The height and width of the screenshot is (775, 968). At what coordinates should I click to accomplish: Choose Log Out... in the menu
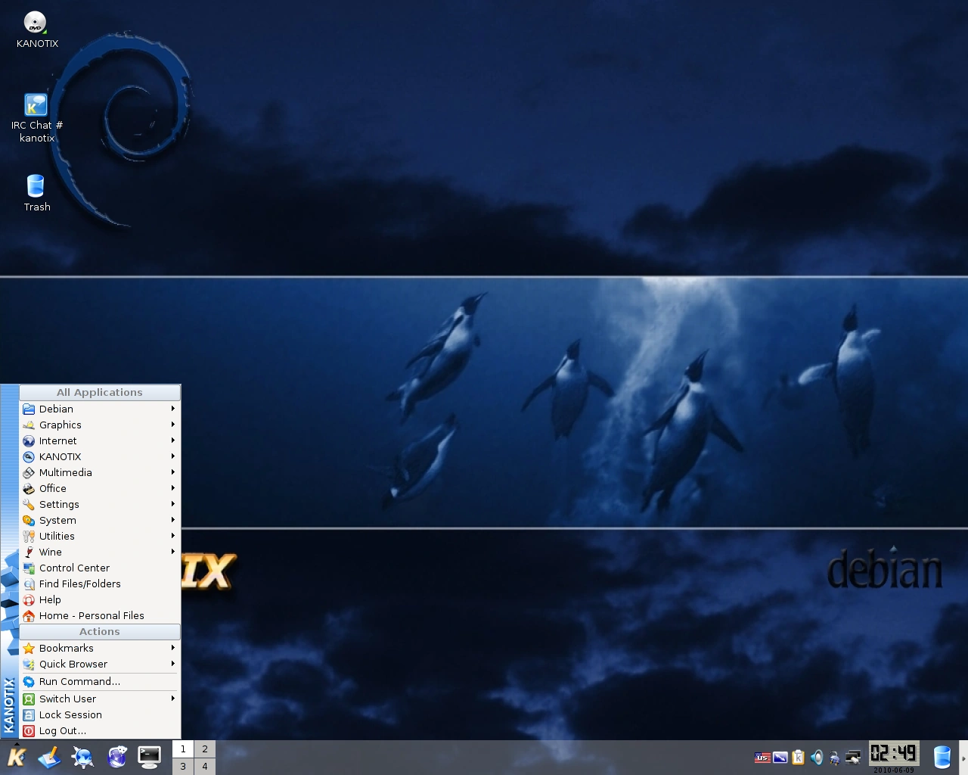pos(63,730)
